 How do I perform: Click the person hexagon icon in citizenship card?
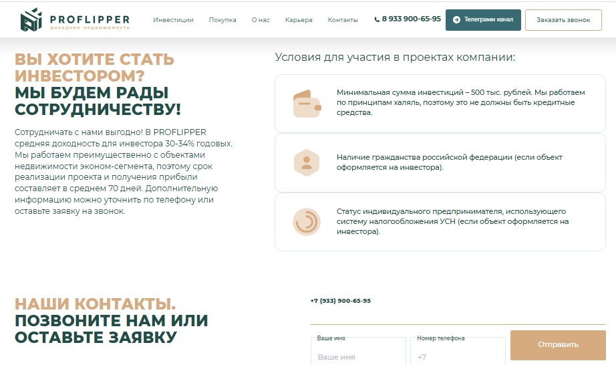click(x=307, y=162)
